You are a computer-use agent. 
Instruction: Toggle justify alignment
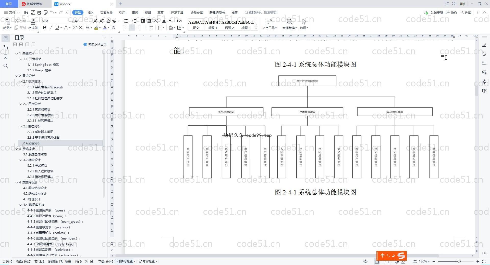point(145,28)
